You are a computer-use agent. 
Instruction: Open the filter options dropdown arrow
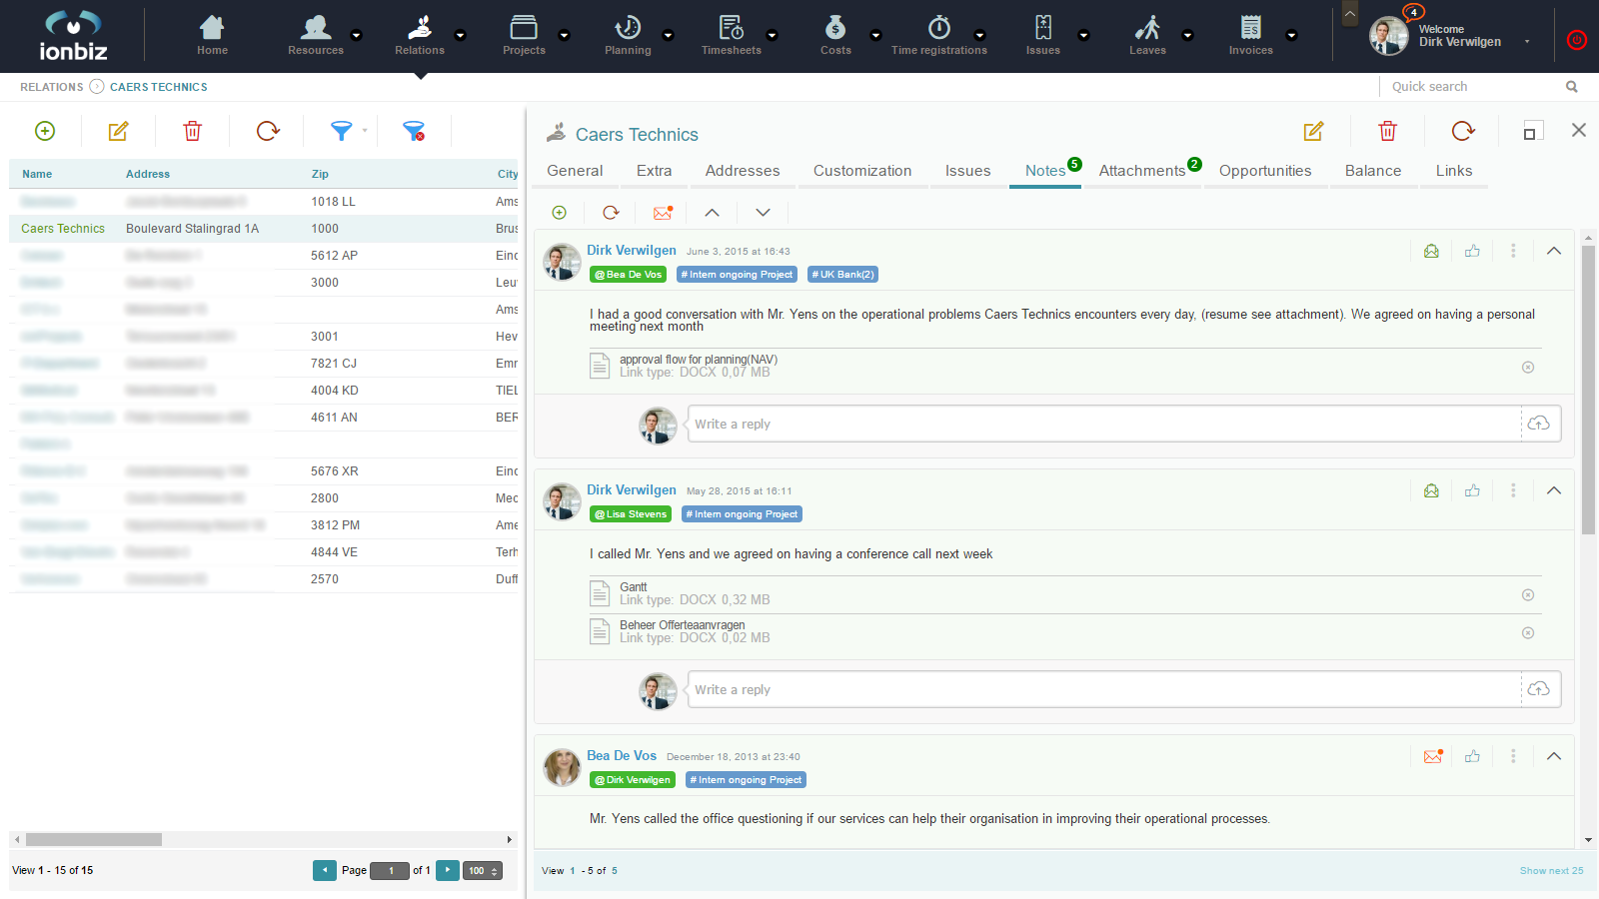point(365,131)
